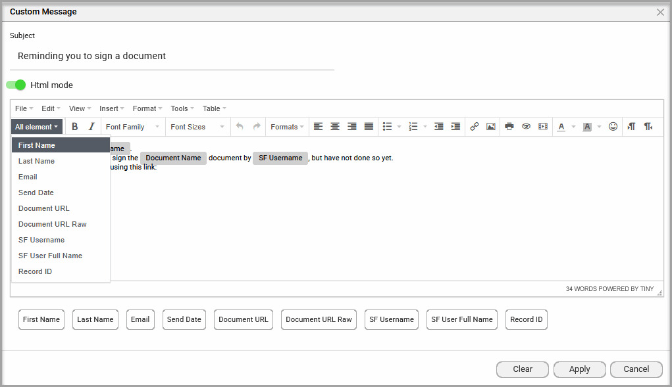Viewport: 672px width, 387px height.
Task: Click the Document URL Raw tag button below editor
Action: point(319,319)
